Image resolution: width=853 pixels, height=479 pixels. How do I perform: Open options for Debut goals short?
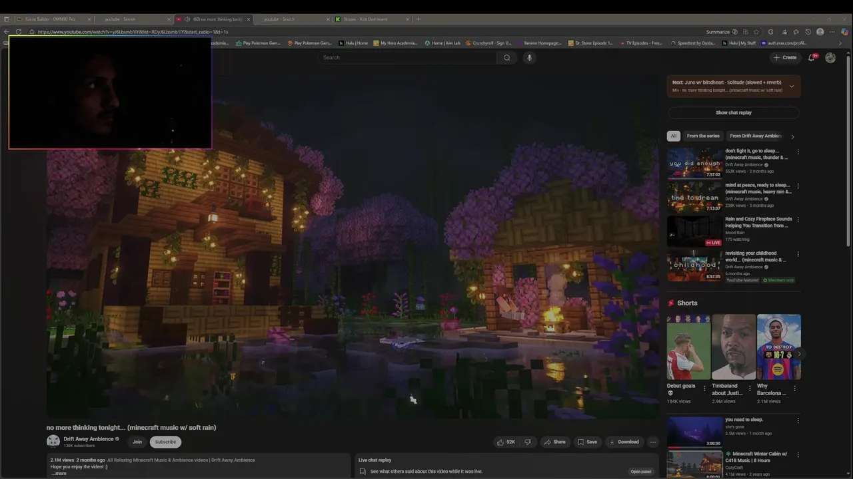[704, 389]
